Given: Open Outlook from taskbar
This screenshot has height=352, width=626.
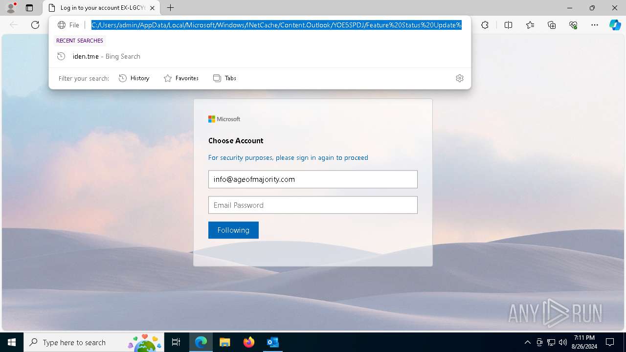Looking at the screenshot, I should click(x=272, y=342).
